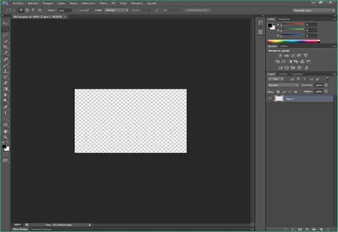Screen dimensions: 338x232
Task: Click the Mini Bridge panel tab
Action: [20, 229]
